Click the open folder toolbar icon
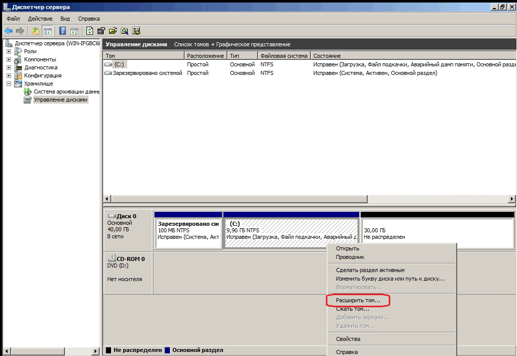The height and width of the screenshot is (356, 517). pyautogui.click(x=113, y=31)
